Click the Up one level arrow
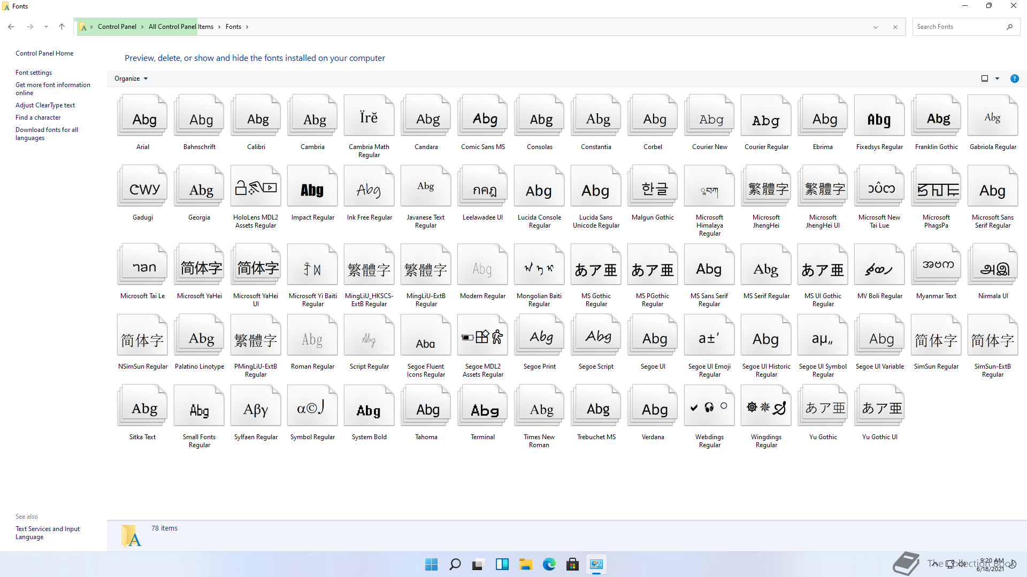Viewport: 1027px width, 577px height. click(x=62, y=27)
